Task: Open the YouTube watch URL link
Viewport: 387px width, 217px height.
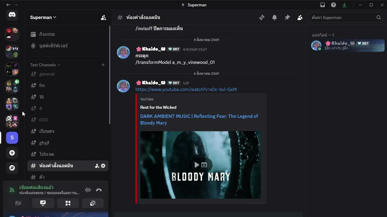Action: 186,90
